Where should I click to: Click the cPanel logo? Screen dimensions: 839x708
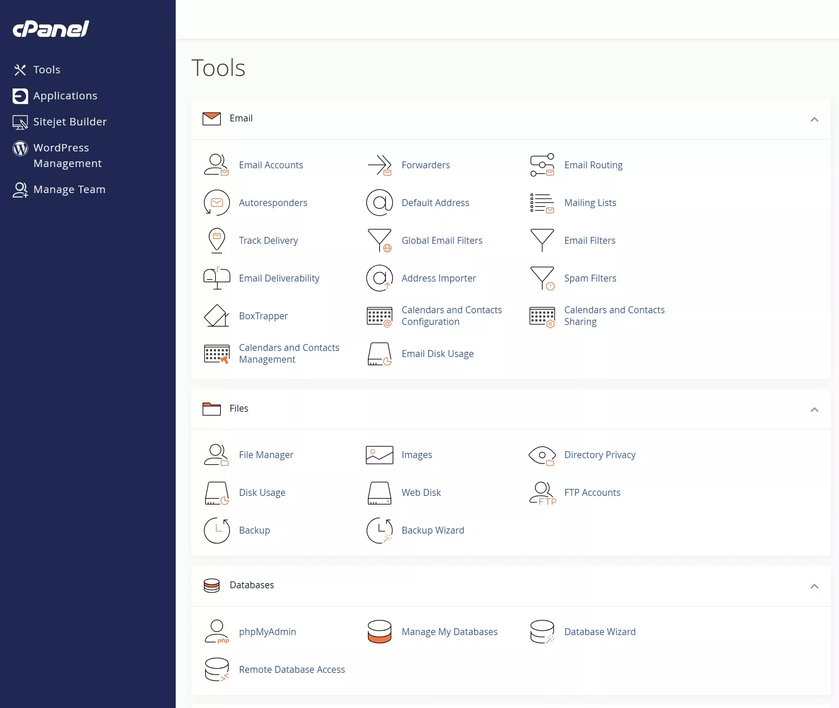[x=51, y=29]
